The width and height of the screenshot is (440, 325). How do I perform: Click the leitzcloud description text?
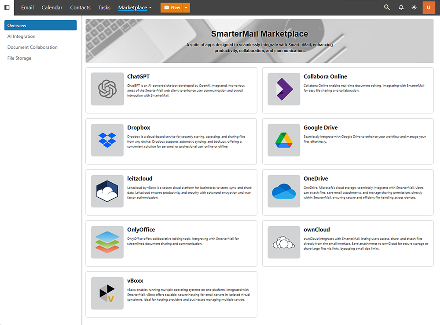(189, 192)
